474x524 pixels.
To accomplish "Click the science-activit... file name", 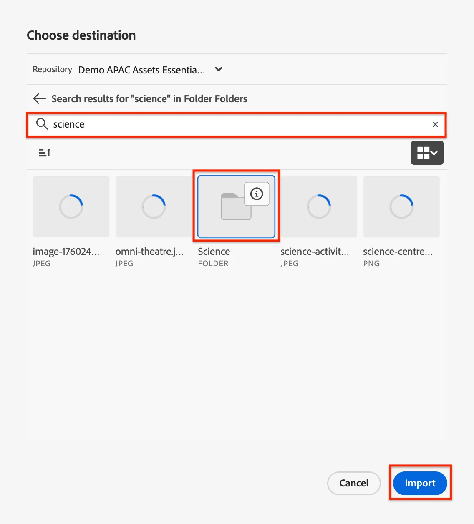I will pyautogui.click(x=315, y=252).
